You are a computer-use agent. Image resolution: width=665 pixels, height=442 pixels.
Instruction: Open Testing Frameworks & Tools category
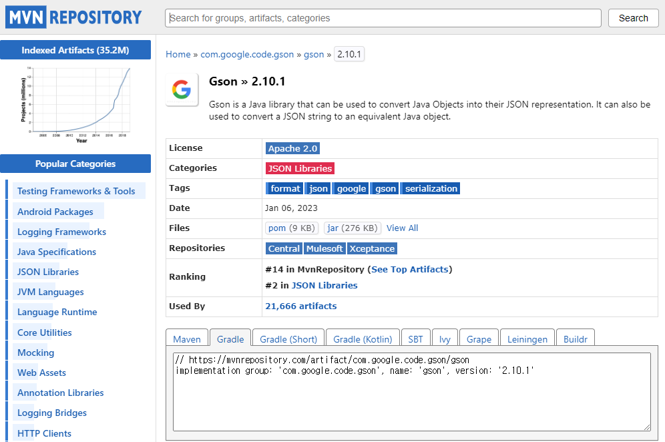(x=76, y=192)
